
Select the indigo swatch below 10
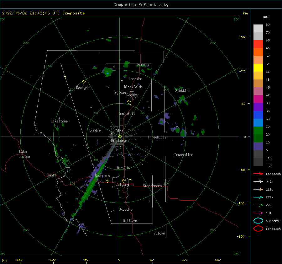click(258, 146)
